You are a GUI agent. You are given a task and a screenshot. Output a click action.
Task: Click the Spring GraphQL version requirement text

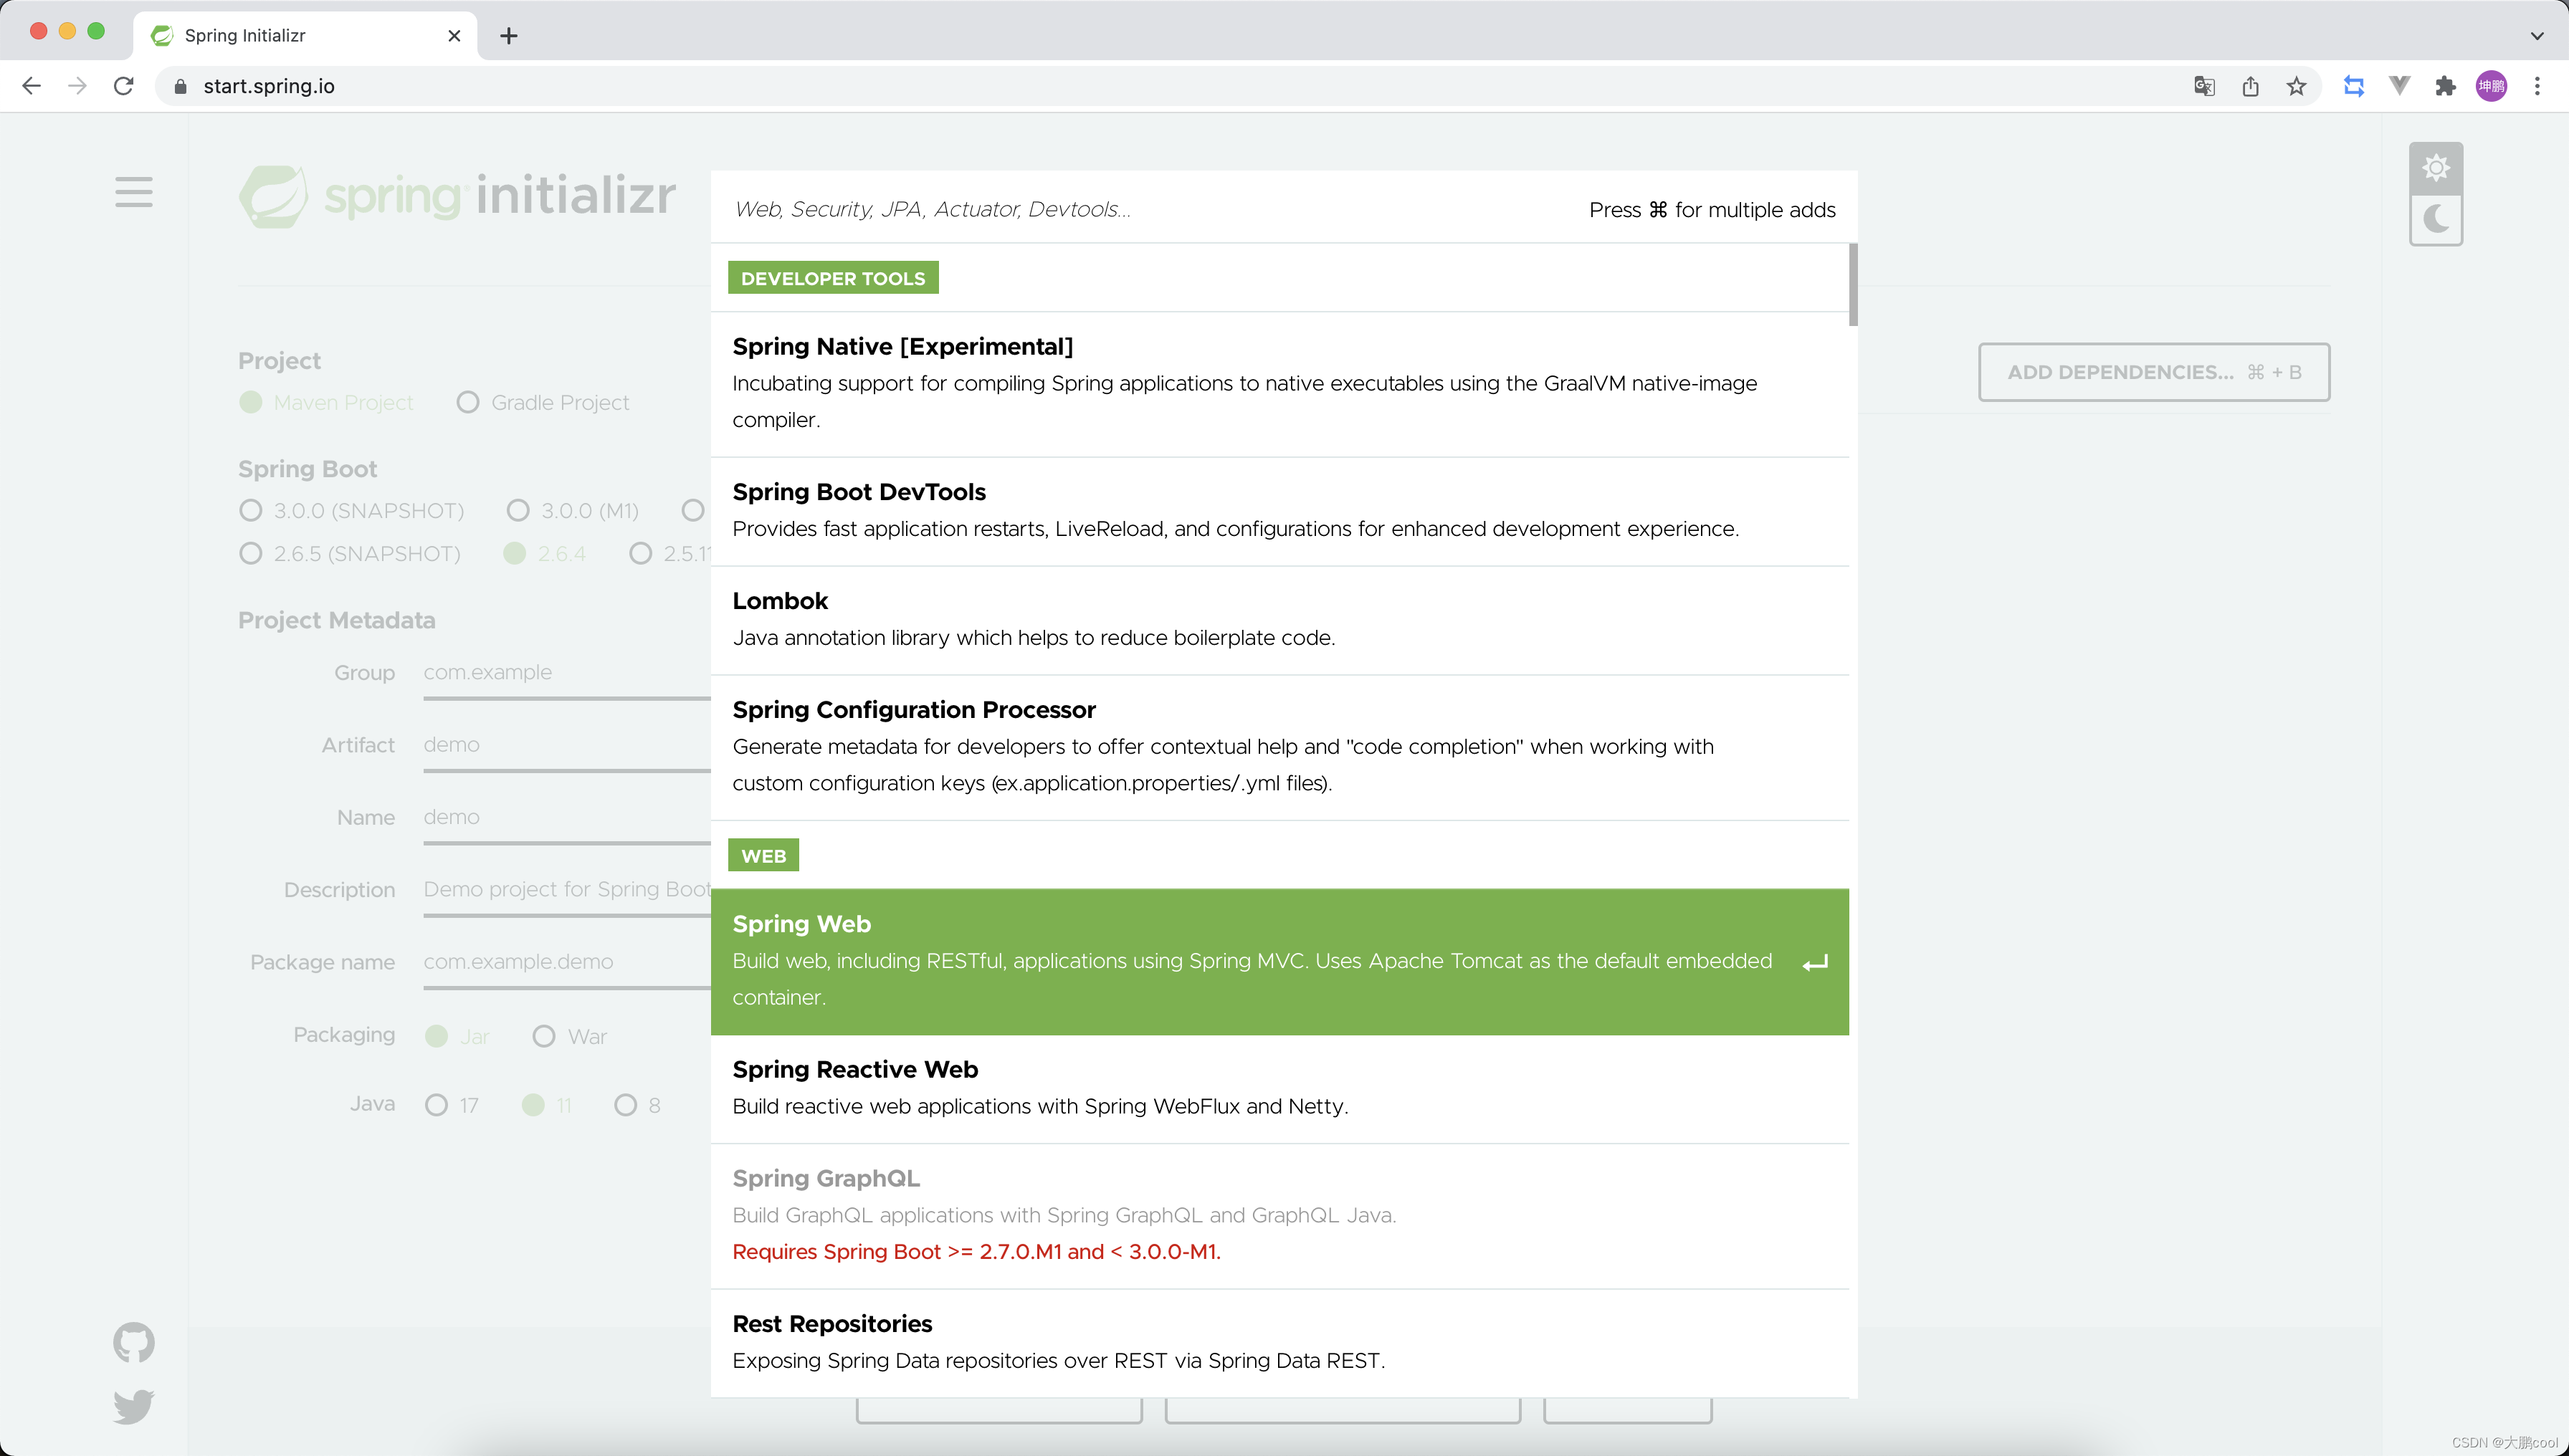pyautogui.click(x=976, y=1252)
